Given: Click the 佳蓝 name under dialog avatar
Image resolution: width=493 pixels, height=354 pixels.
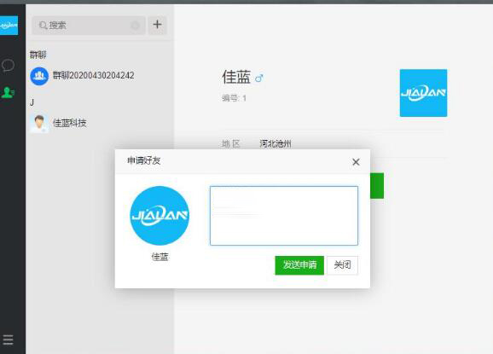Looking at the screenshot, I should [159, 257].
